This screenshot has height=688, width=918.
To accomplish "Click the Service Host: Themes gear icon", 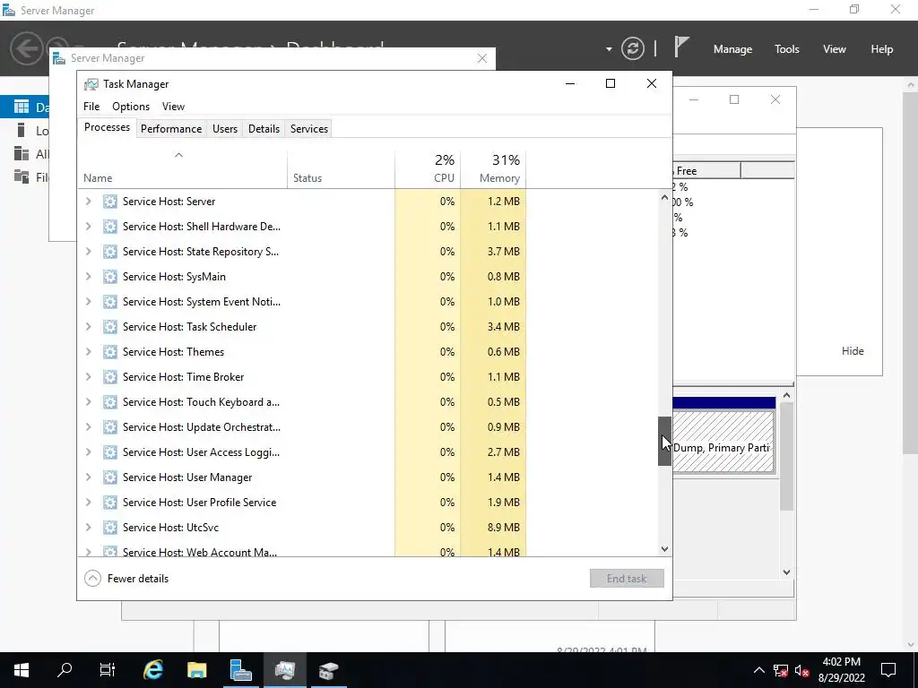I will click(110, 352).
